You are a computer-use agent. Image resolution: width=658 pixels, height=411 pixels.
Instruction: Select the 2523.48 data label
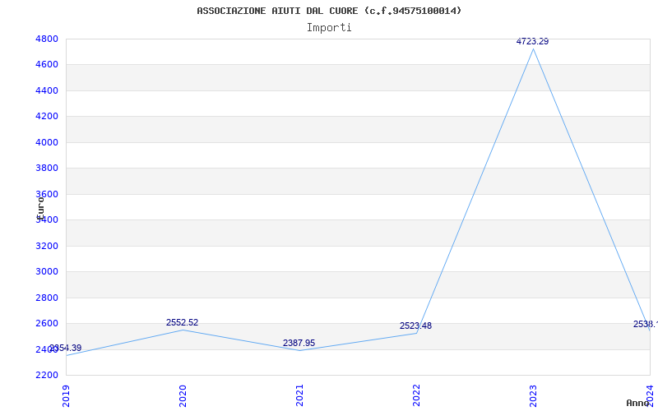point(415,326)
